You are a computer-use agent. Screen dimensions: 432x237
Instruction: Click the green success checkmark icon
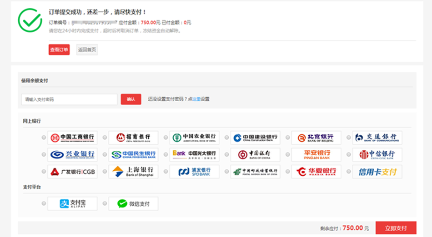pyautogui.click(x=30, y=20)
